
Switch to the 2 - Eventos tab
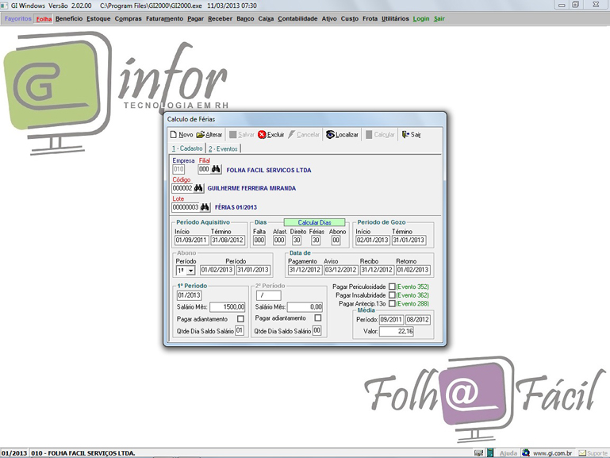click(x=223, y=148)
